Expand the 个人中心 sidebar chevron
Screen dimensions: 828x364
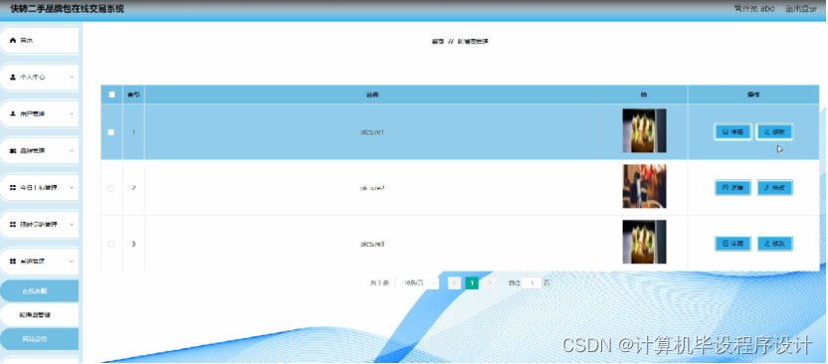pyautogui.click(x=72, y=77)
